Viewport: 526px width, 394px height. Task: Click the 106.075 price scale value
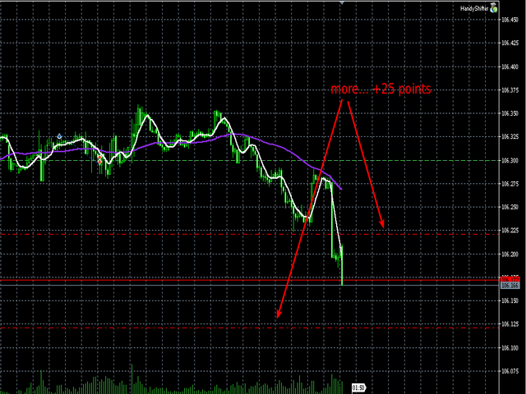click(510, 371)
